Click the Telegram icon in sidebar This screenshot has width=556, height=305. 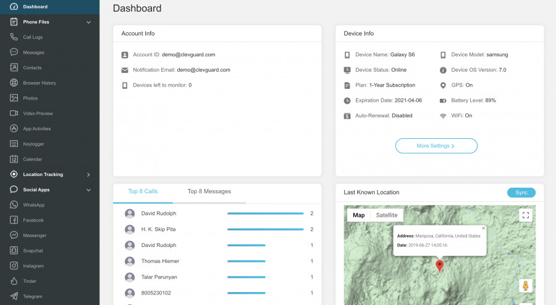pyautogui.click(x=14, y=296)
